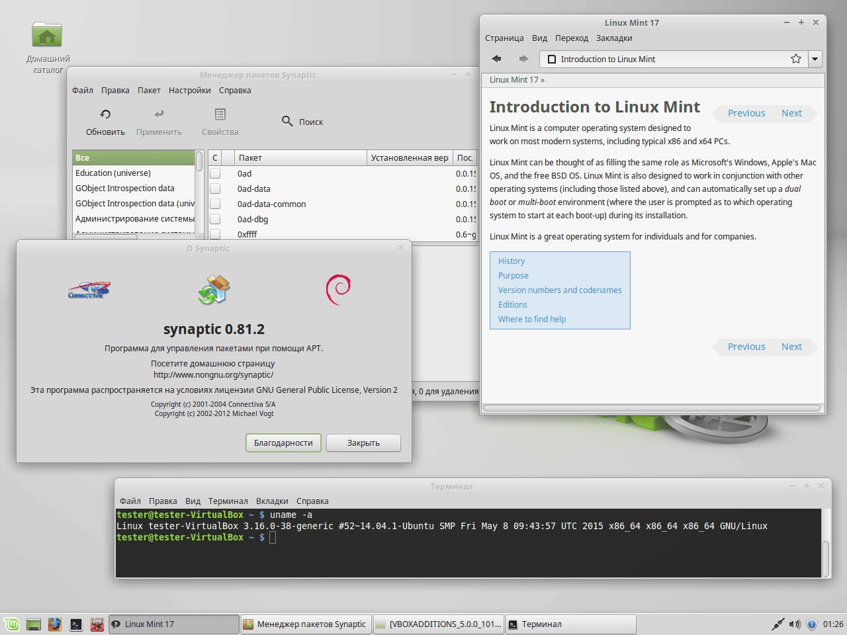Open the Настройки menu in Synaptic
Viewport: 847px width, 635px height.
point(190,90)
